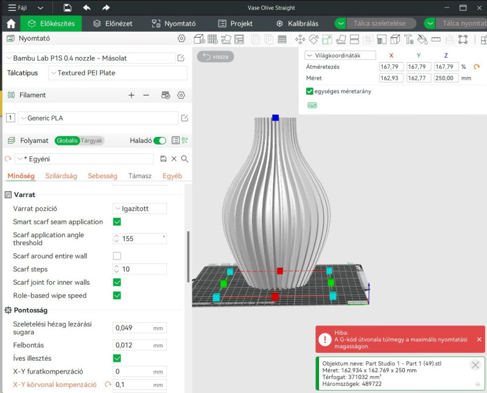Expand the Tálca szeletelése green dropdown arrow

(341, 23)
